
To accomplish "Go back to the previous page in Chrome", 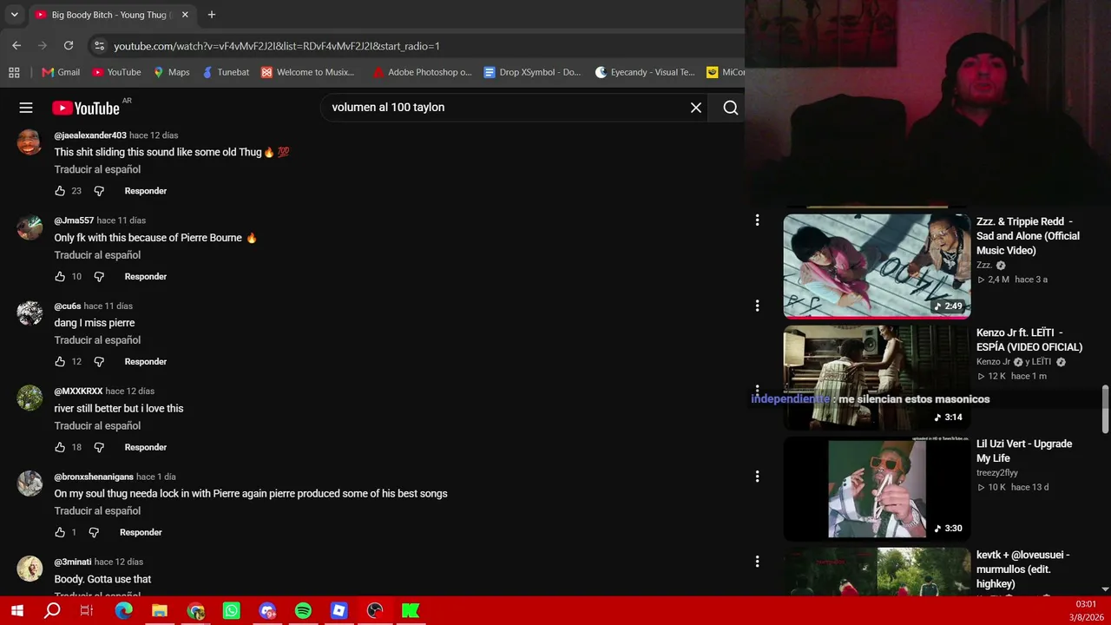I will click(16, 46).
